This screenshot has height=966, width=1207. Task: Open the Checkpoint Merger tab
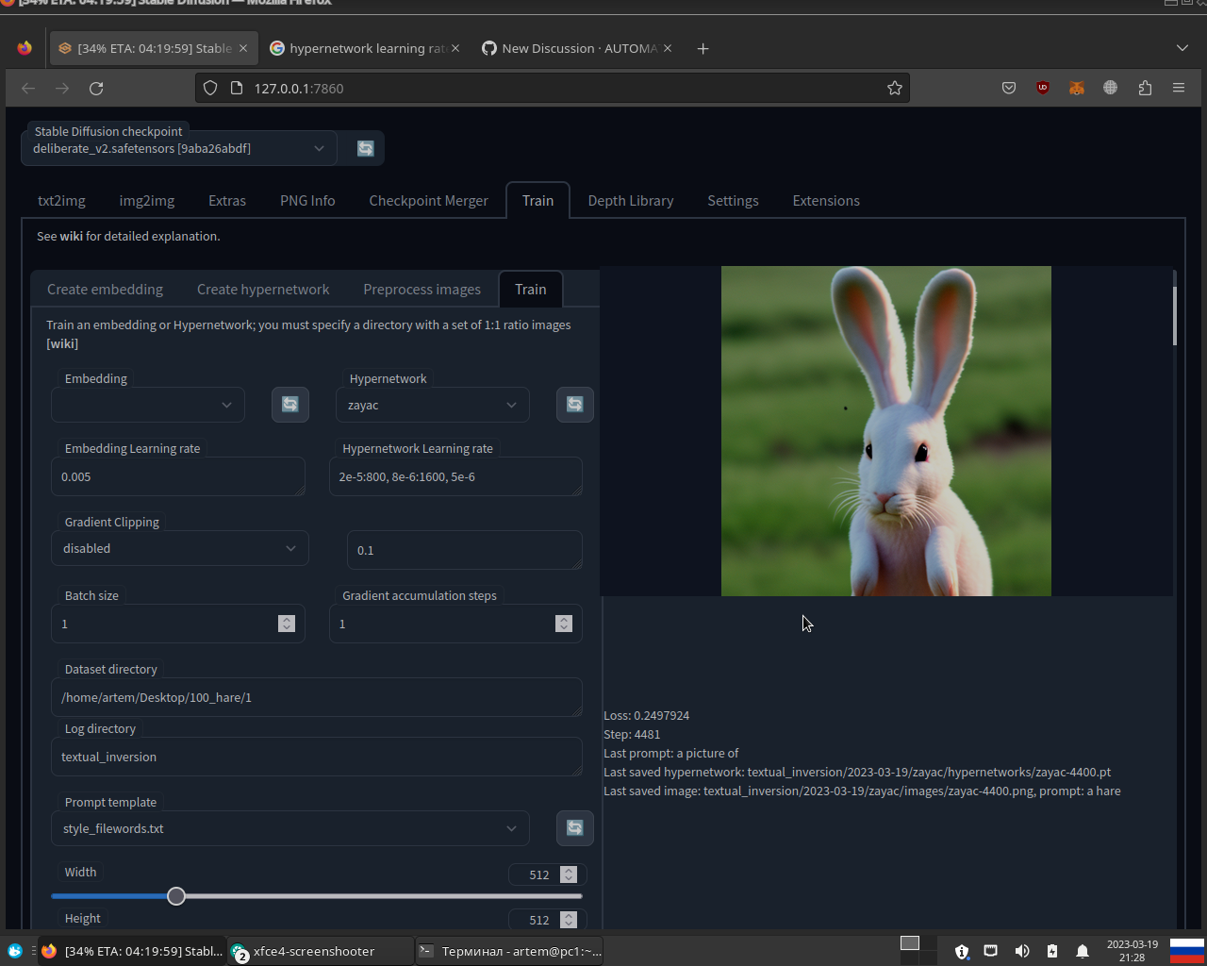[x=429, y=200]
